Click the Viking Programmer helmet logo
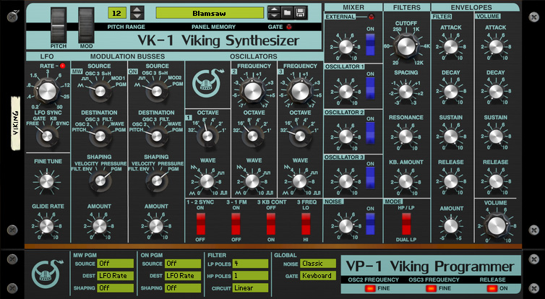 click(x=46, y=274)
